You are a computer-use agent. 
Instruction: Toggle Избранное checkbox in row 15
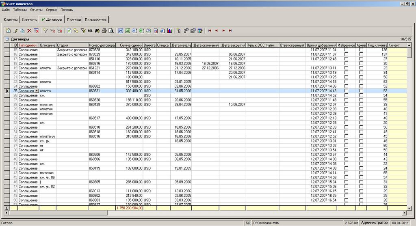click(x=346, y=50)
